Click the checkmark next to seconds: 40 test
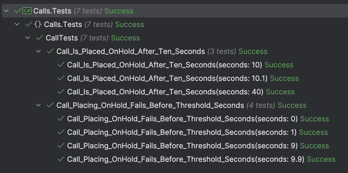 pyautogui.click(x=60, y=92)
